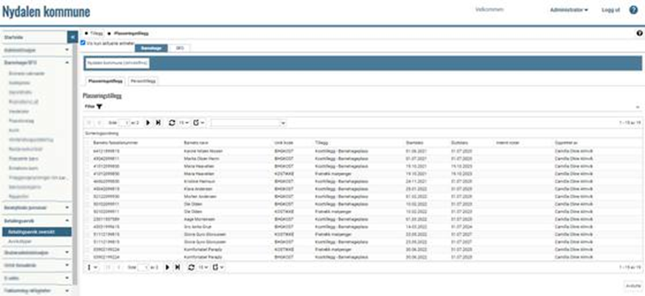This screenshot has height=296, width=645.
Task: Click the page number field in top pager
Action: [126, 122]
